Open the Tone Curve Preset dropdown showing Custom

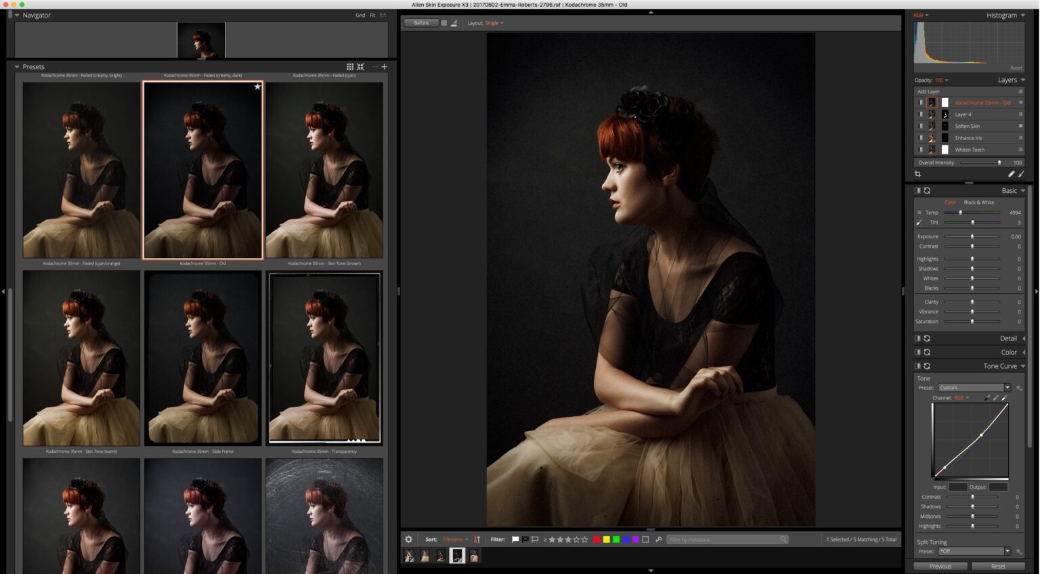[x=973, y=387]
